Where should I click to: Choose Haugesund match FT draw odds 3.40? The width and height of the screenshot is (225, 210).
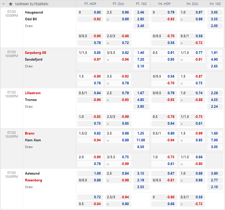pyautogui.click(x=141, y=26)
